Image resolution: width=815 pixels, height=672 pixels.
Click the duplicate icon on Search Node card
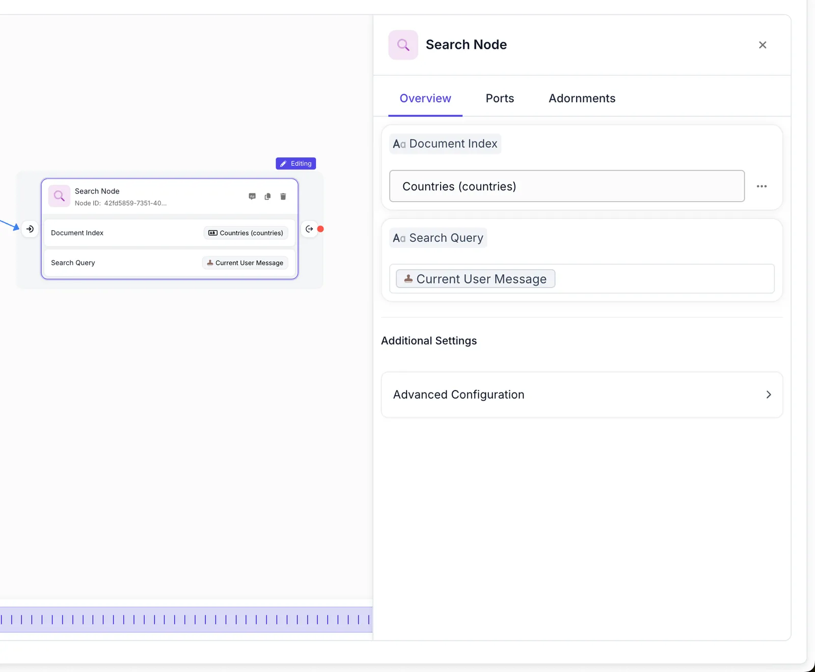267,197
